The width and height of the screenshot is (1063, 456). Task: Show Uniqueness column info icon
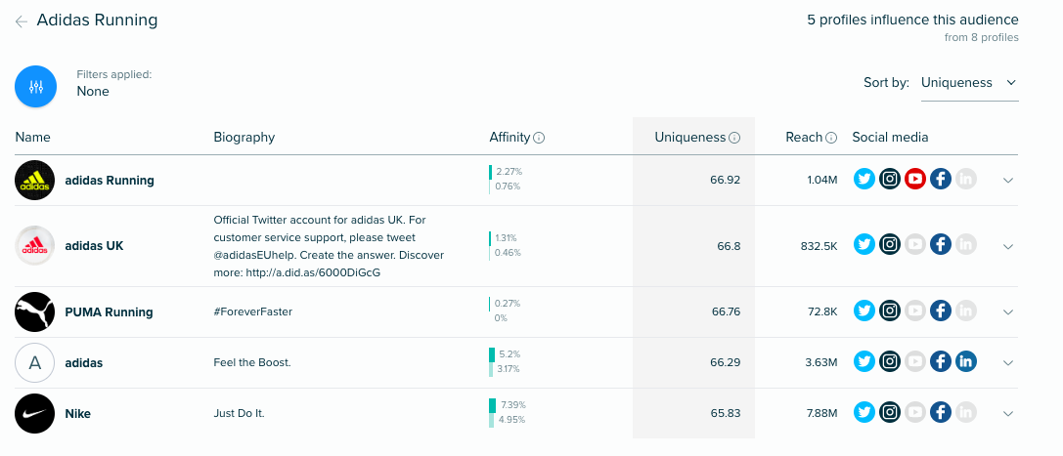(734, 138)
